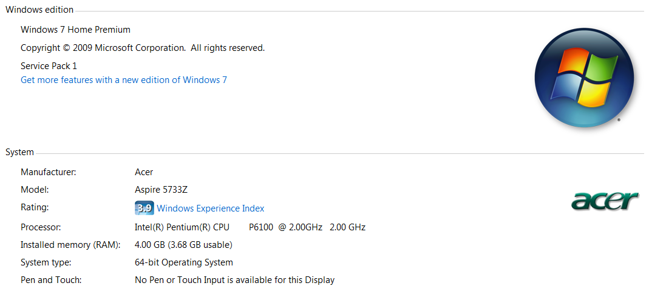The image size is (649, 300).
Task: Click the Installed memory (RAM) label
Action: [x=70, y=245]
